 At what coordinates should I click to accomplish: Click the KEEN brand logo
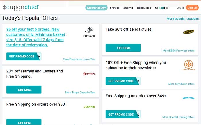[x=189, y=32]
